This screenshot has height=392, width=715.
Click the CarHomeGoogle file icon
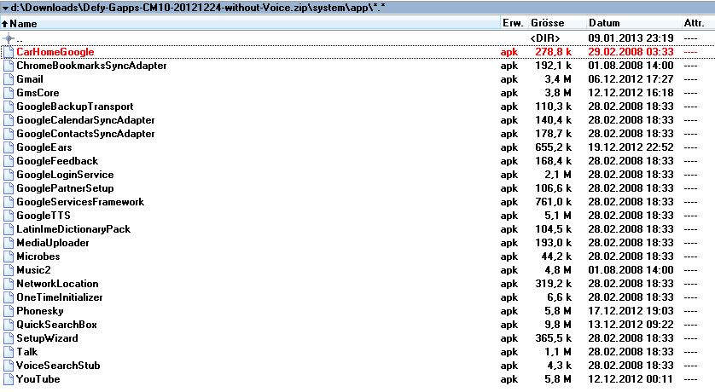9,52
